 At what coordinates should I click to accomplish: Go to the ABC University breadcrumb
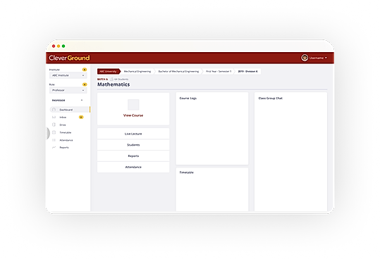tap(109, 71)
